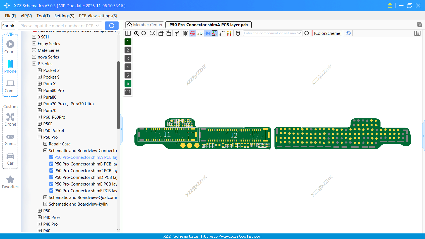Click the Shrink button
The width and height of the screenshot is (425, 239).
(x=8, y=25)
